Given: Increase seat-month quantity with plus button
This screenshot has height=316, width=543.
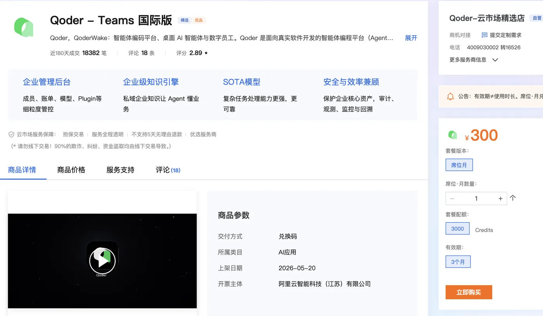Looking at the screenshot, I should pyautogui.click(x=500, y=198).
